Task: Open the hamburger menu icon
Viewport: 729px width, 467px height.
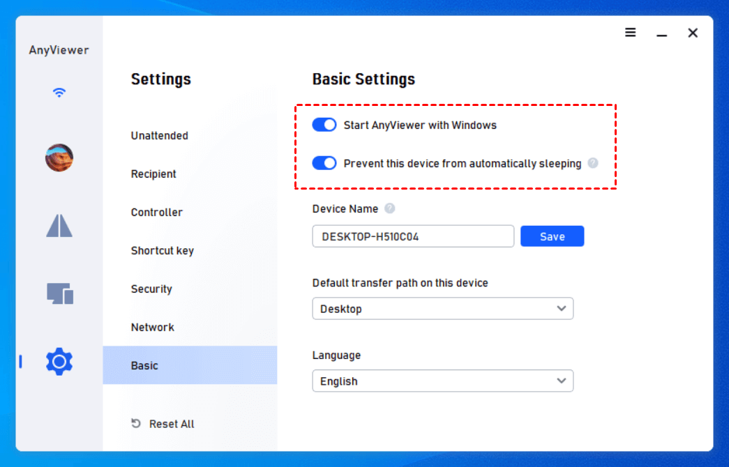Action: point(631,32)
